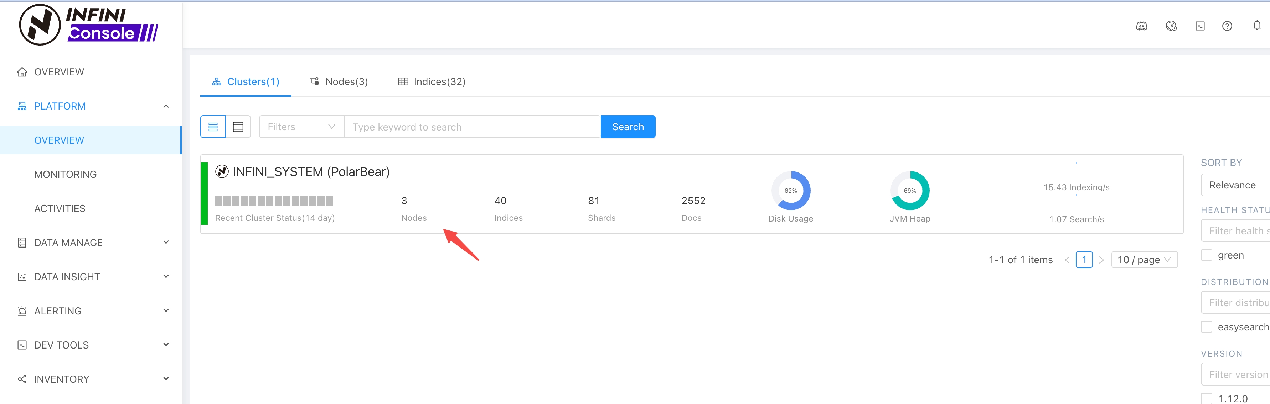This screenshot has width=1270, height=404.
Task: Click the INFINI Console logo
Action: (89, 25)
